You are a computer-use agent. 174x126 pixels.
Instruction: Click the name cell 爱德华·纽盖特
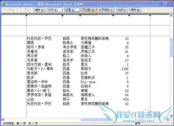click(39, 86)
